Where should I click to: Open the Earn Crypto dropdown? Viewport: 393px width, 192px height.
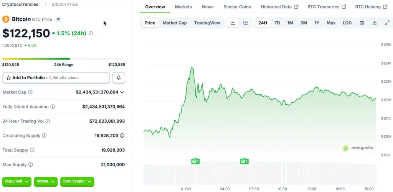pos(77,181)
